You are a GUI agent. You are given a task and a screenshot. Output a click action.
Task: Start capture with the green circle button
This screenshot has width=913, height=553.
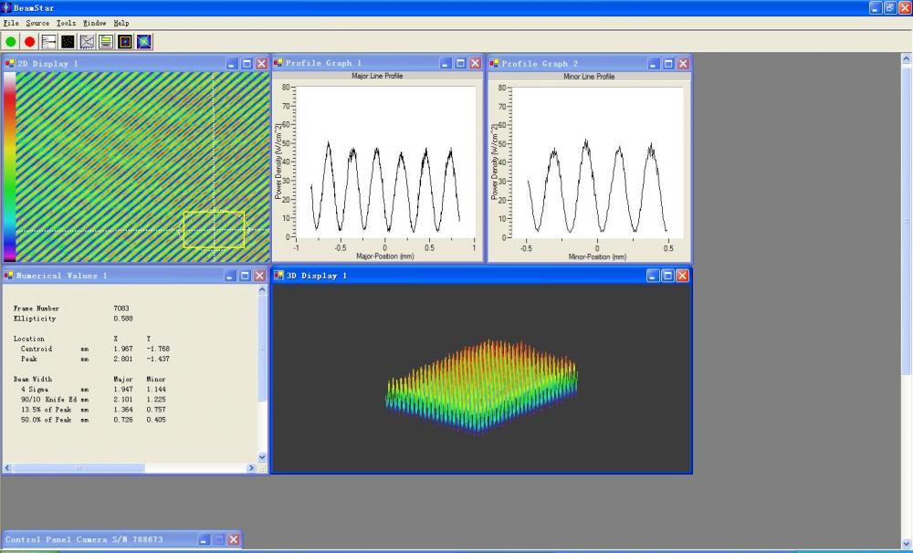pos(10,41)
